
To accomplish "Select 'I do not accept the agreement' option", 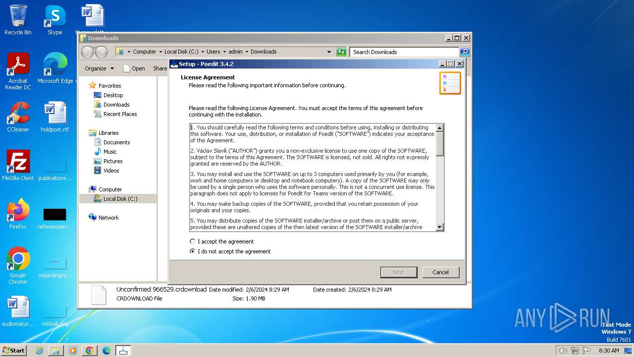I will coord(193,251).
